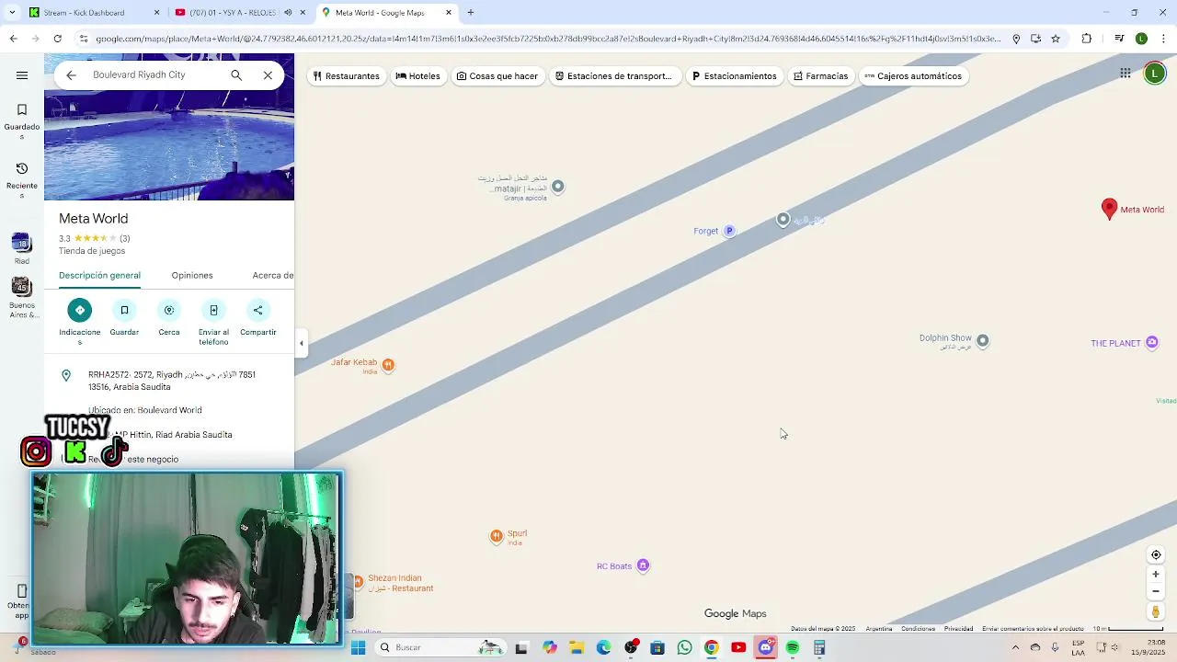Switch to the Opiniones tab
This screenshot has height=662, width=1177.
[192, 276]
